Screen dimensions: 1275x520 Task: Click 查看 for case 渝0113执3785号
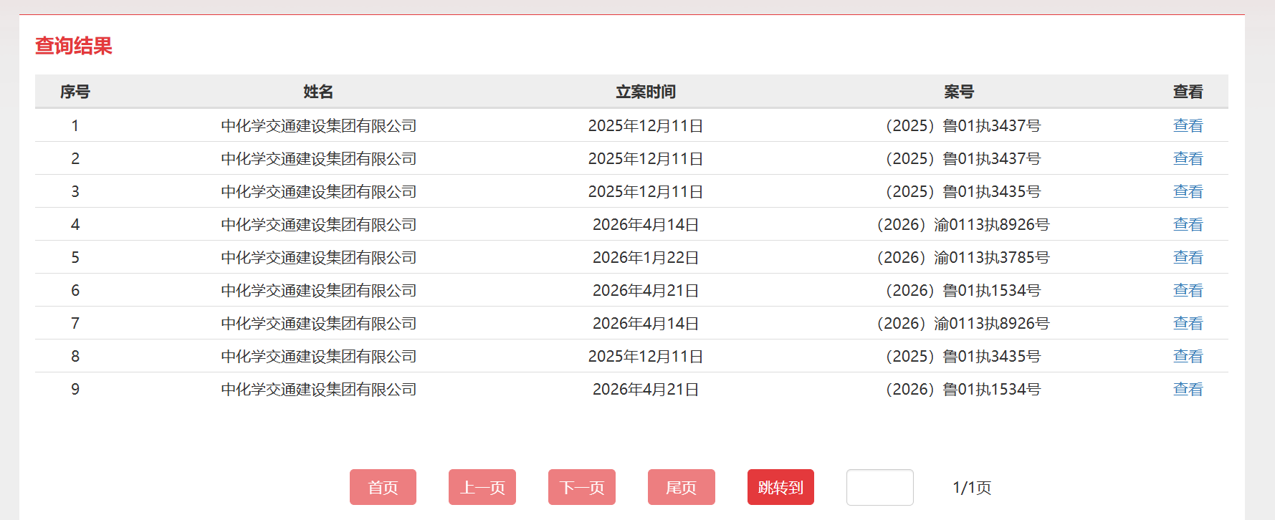click(x=1188, y=257)
